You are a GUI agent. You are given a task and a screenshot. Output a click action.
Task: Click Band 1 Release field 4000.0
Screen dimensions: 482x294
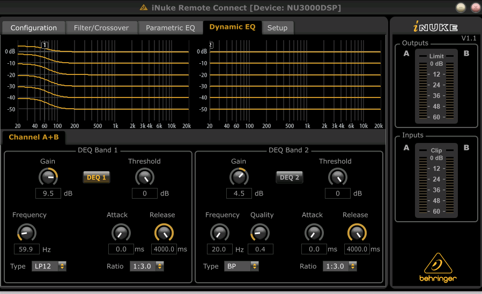tap(164, 249)
